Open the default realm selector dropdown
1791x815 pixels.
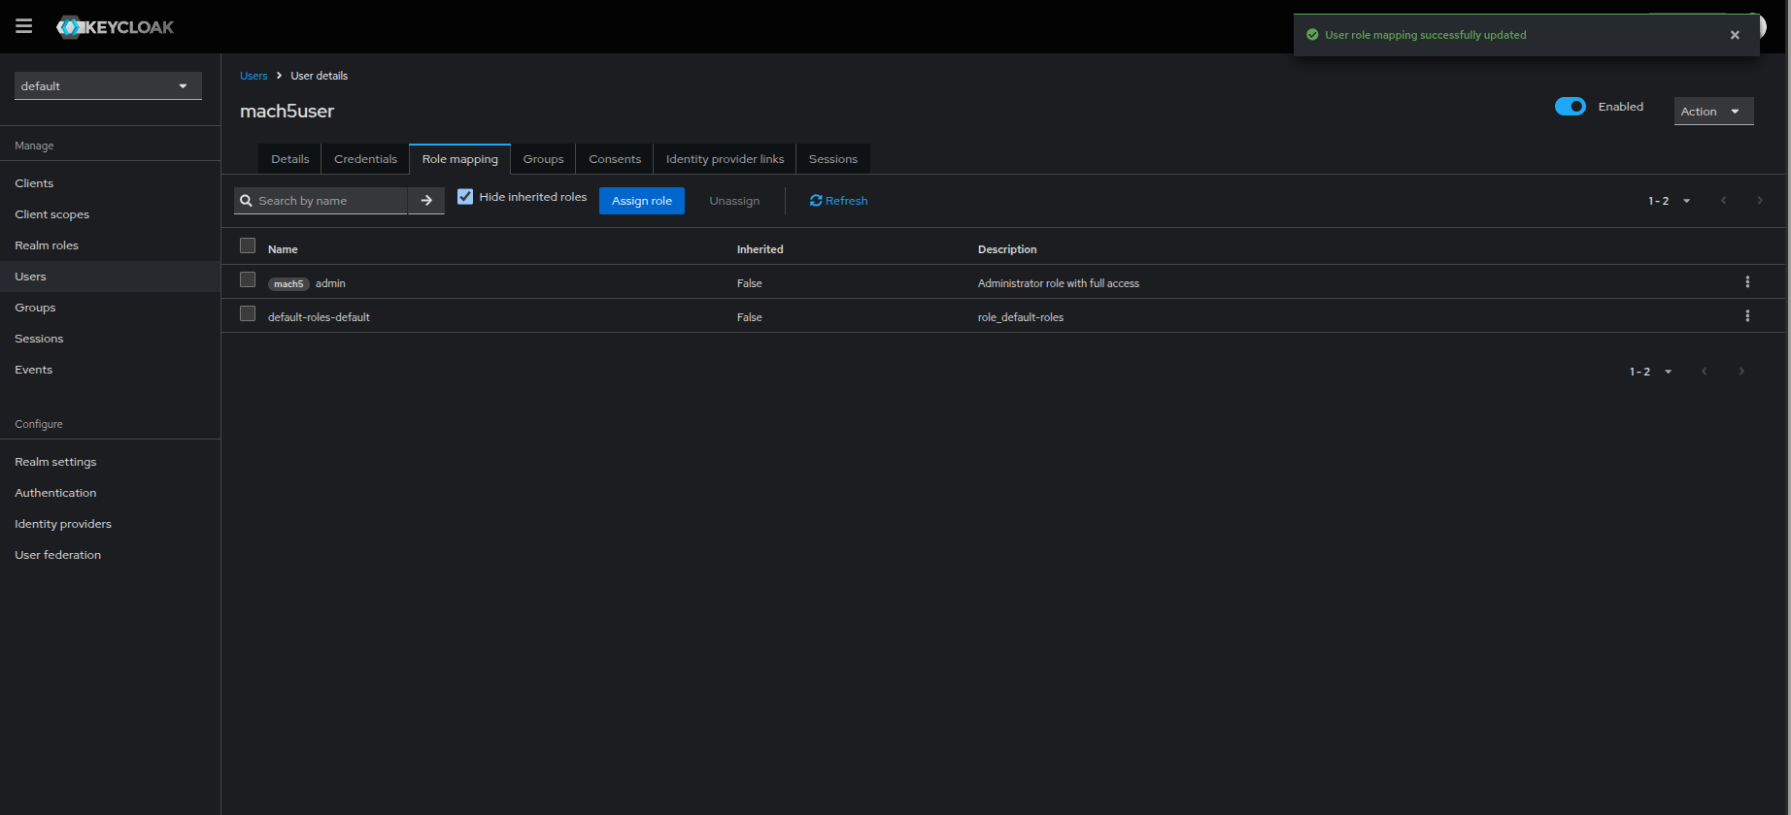[108, 86]
